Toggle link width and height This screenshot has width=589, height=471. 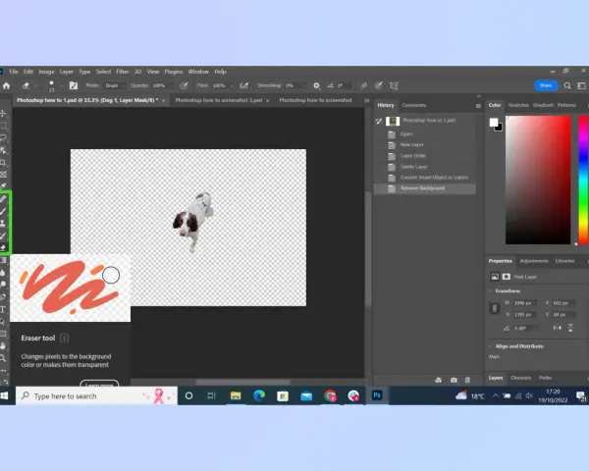tap(495, 308)
